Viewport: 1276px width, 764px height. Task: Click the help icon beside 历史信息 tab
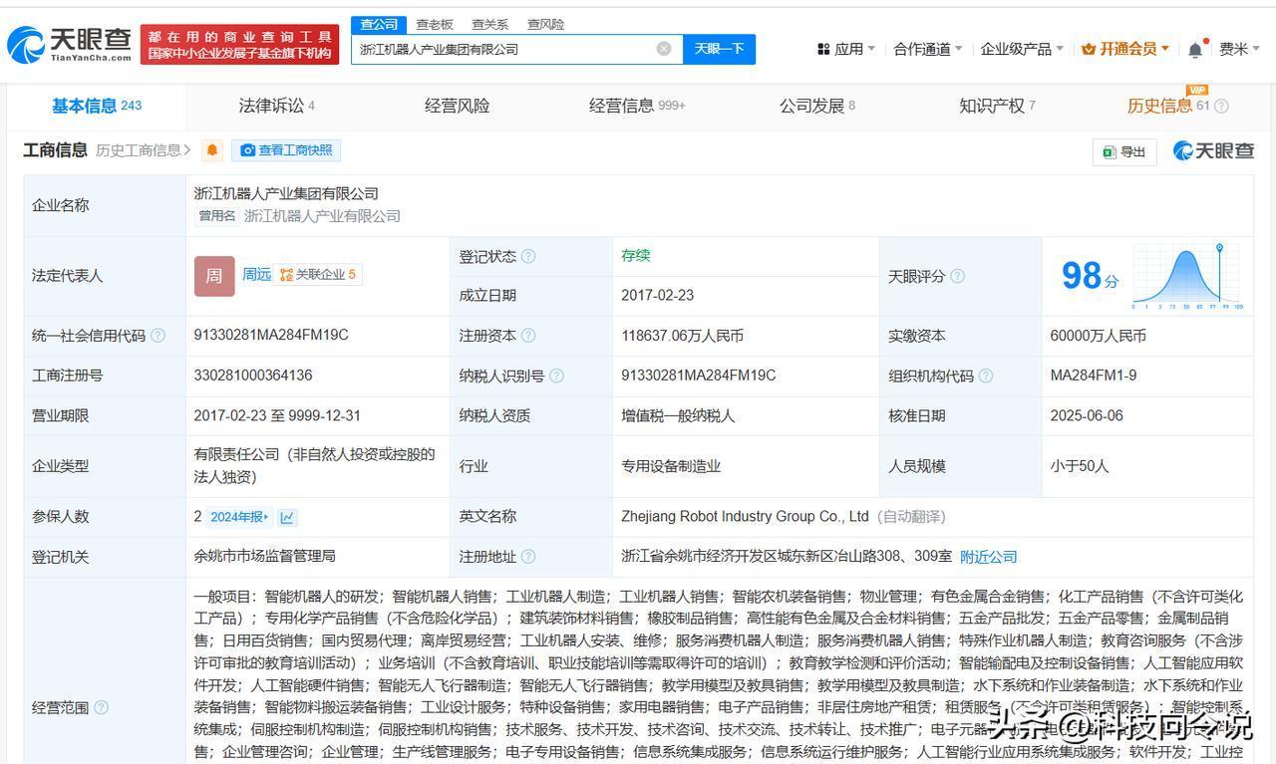click(x=1221, y=107)
